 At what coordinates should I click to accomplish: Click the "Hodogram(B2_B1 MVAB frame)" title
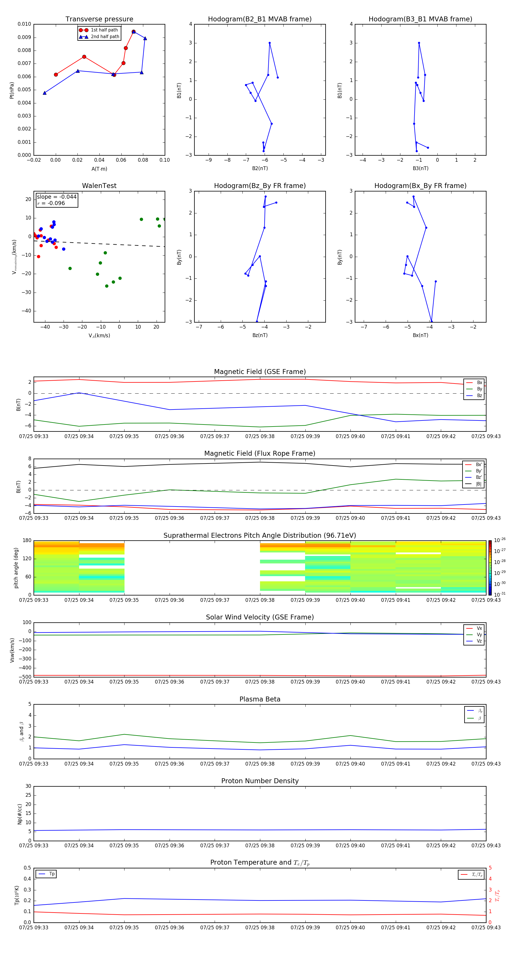pyautogui.click(x=260, y=19)
